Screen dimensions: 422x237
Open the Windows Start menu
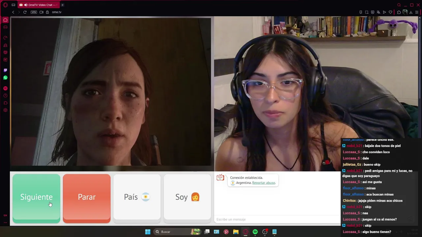click(x=148, y=232)
